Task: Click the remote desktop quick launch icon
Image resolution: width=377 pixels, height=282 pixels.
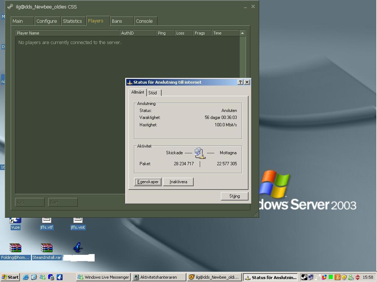Action: pyautogui.click(x=51, y=277)
